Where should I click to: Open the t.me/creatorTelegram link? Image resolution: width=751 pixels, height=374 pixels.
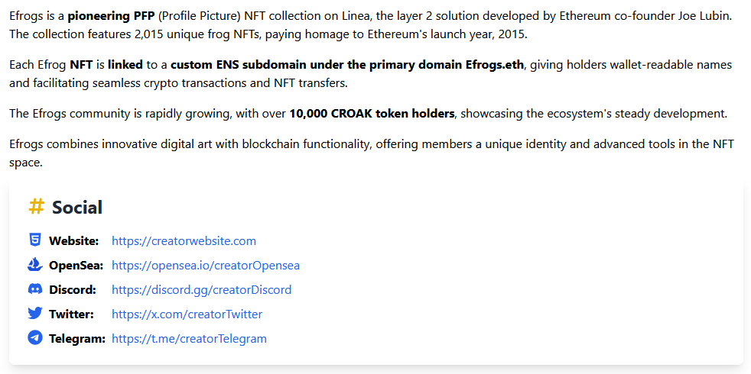pos(189,339)
